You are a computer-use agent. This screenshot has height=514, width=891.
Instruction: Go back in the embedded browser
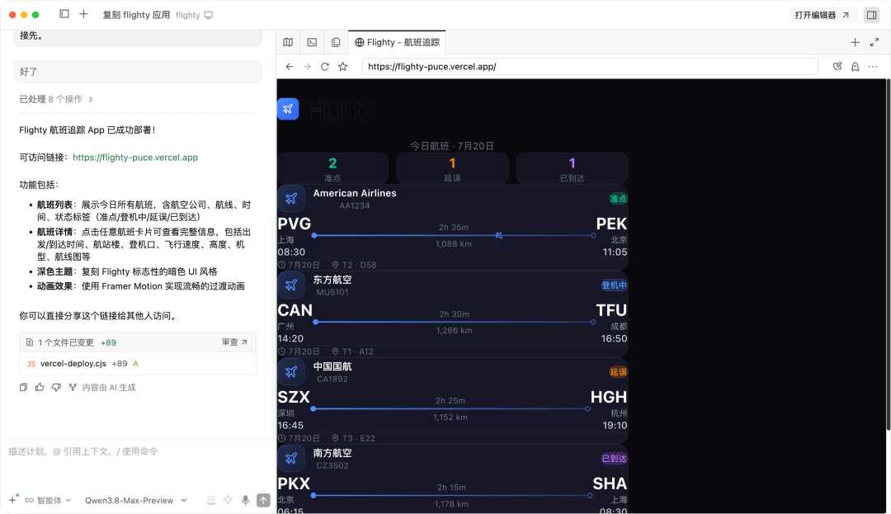[290, 67]
